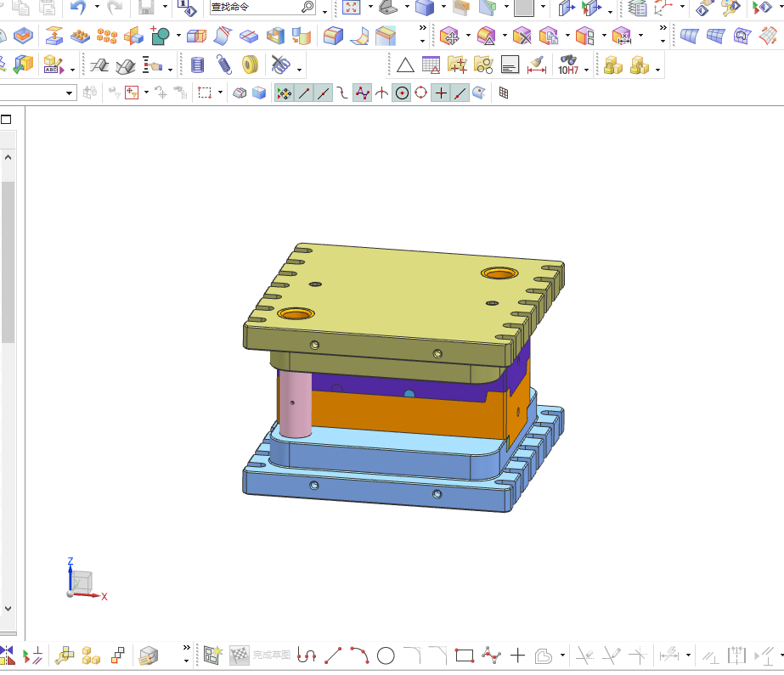Click the left panel window restore square
The width and height of the screenshot is (784, 675).
coord(6,120)
